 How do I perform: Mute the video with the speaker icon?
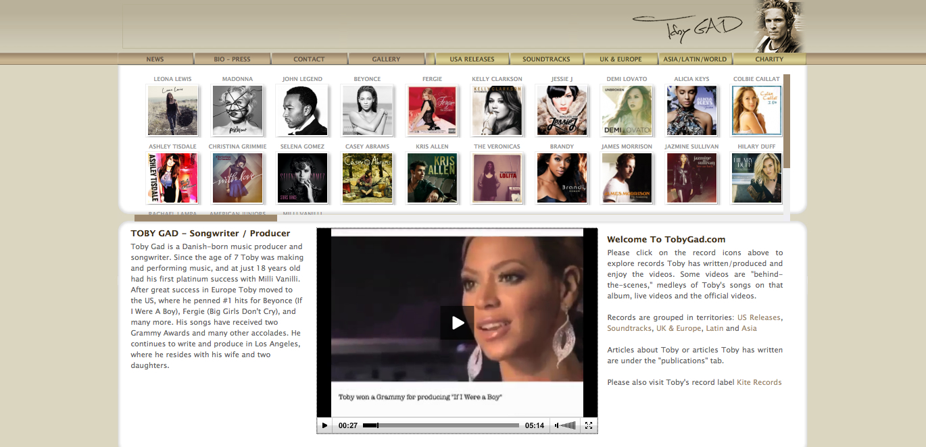558,425
